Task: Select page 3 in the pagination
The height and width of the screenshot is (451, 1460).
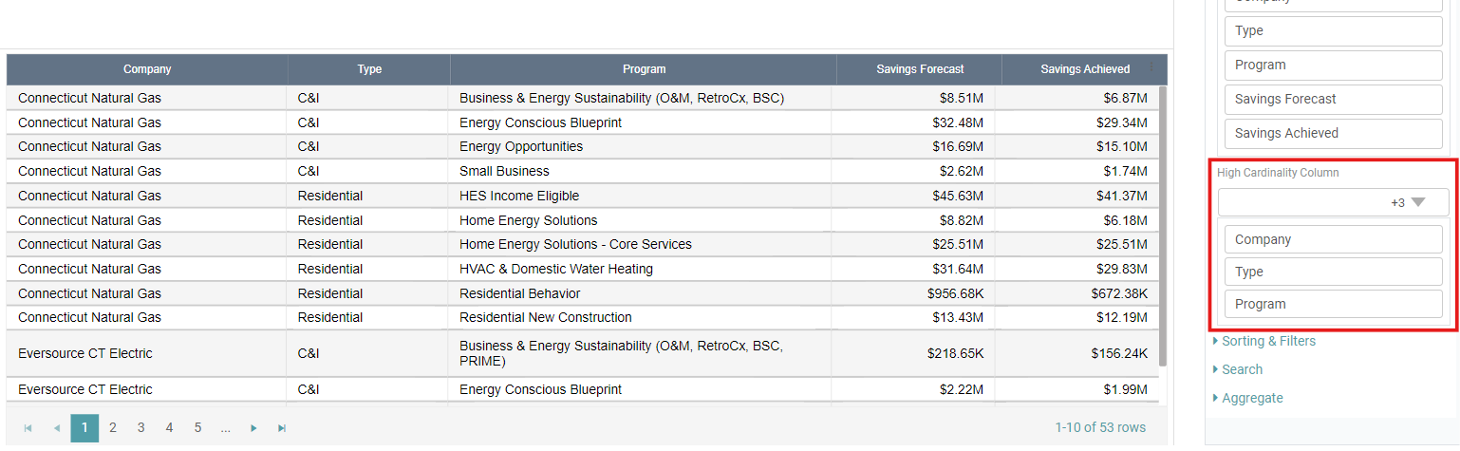Action: (x=140, y=428)
